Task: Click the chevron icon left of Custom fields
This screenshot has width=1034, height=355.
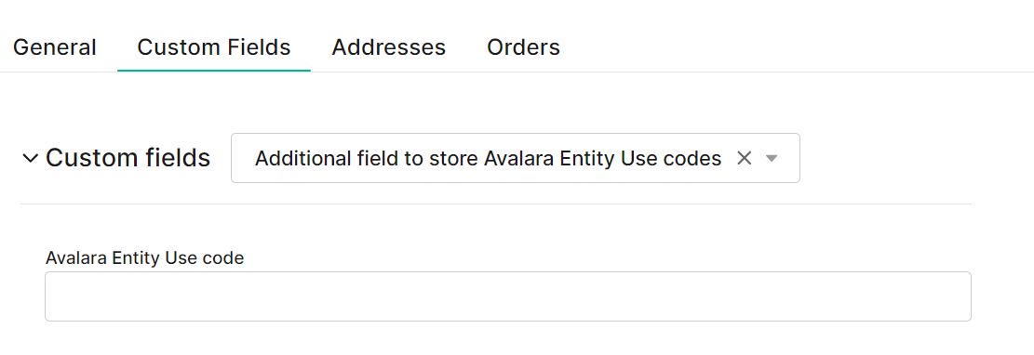Action: click(30, 158)
